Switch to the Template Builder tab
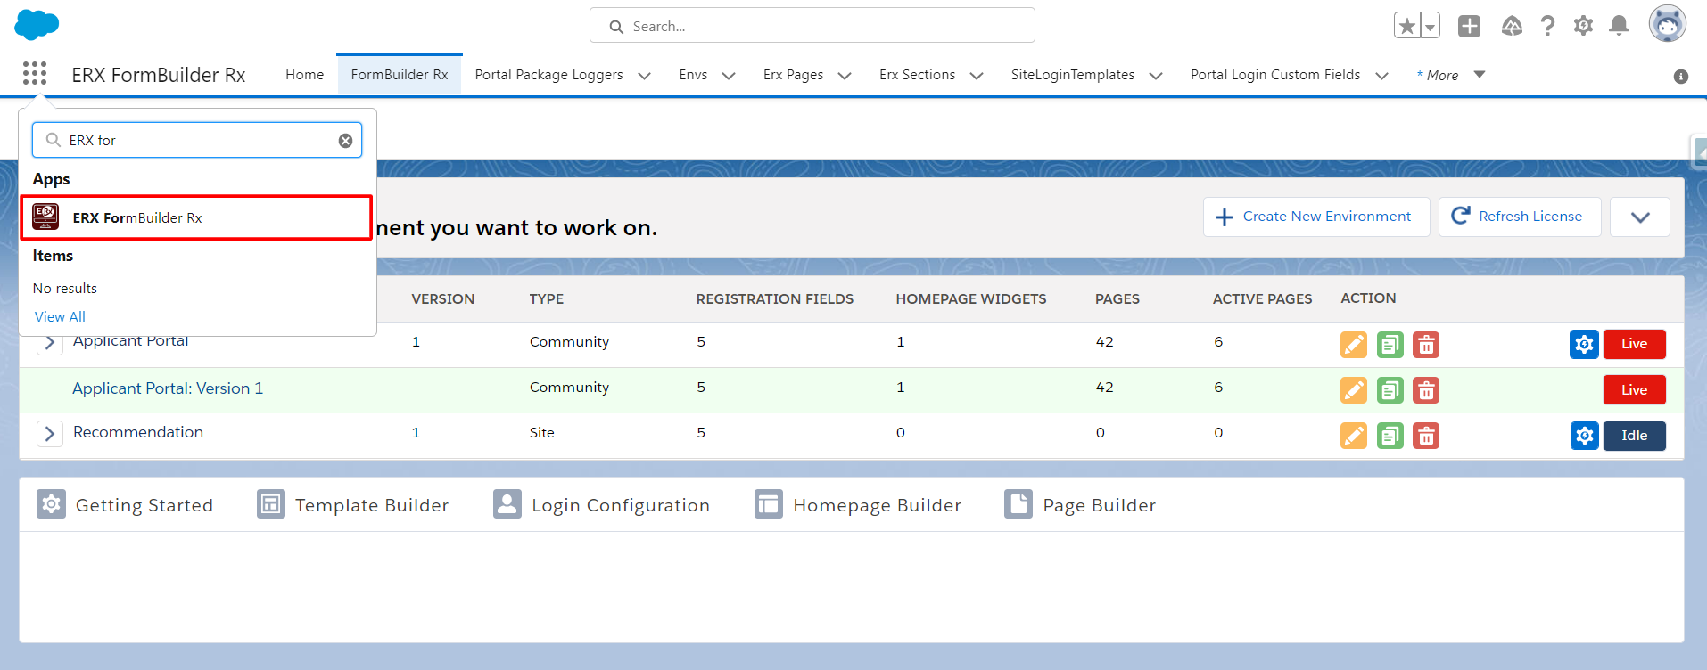This screenshot has width=1707, height=670. click(353, 505)
